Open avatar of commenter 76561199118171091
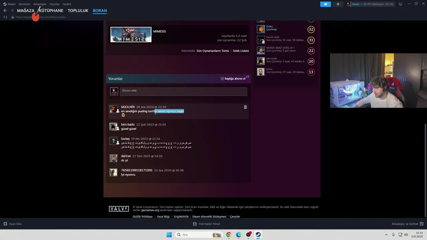The height and width of the screenshot is (240, 427). pyautogui.click(x=113, y=172)
